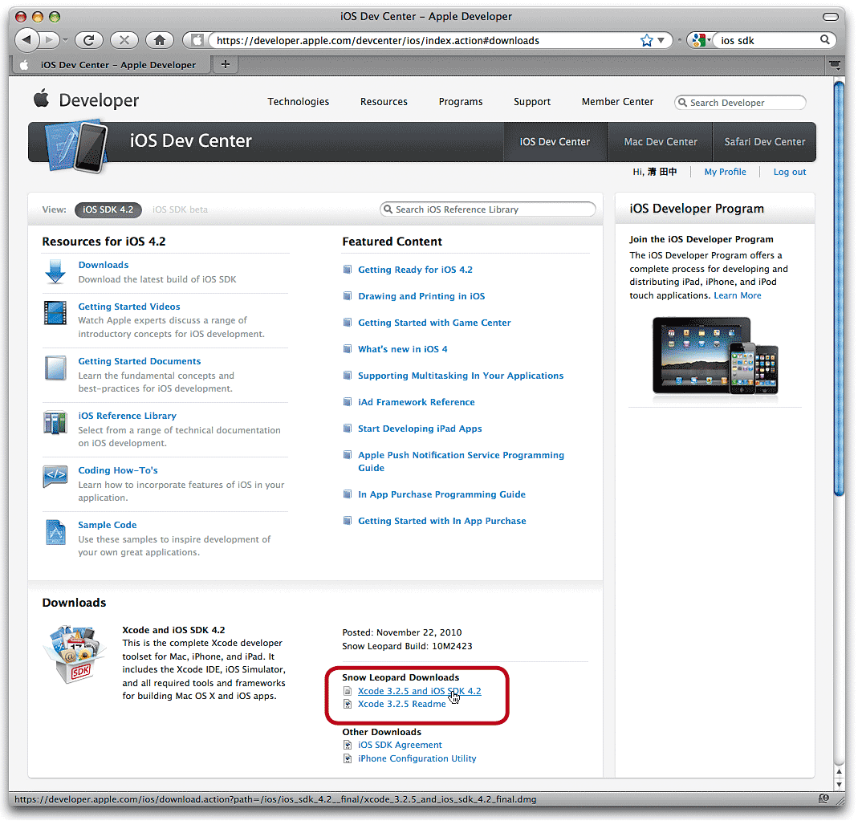Open the Drawing and Printing in iOS link
This screenshot has height=821, width=858.
tap(421, 296)
